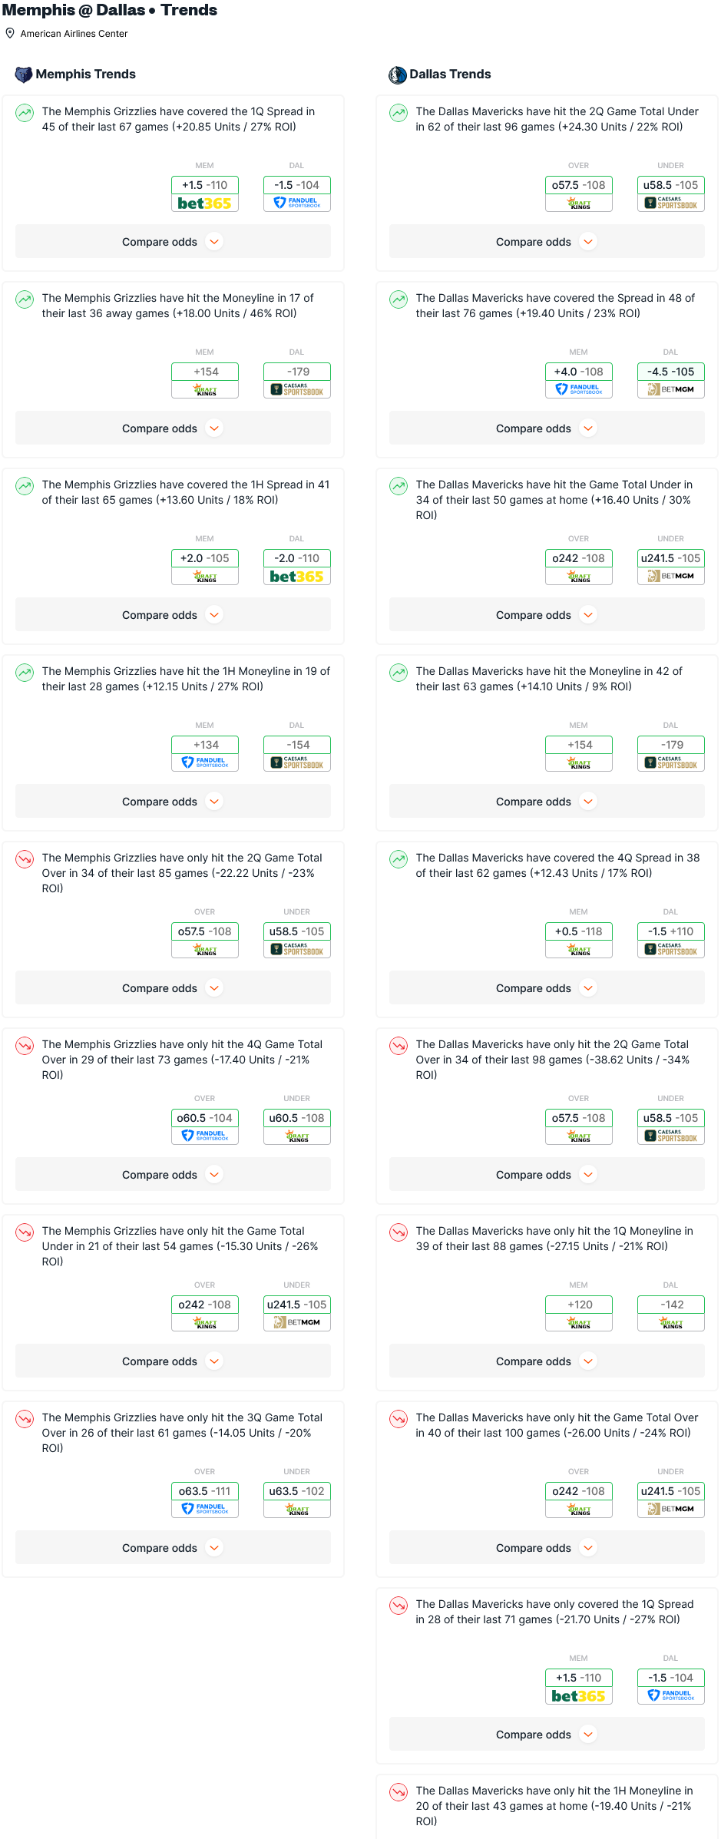Image resolution: width=721 pixels, height=1839 pixels.
Task: Click the Dallas Mavericks logo icon
Action: coord(398,74)
